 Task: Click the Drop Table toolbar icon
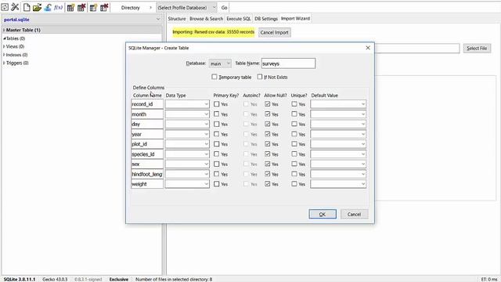(81, 7)
